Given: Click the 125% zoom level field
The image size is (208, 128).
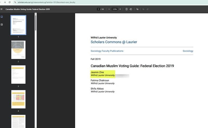Looking at the screenshot, I should (114, 9).
